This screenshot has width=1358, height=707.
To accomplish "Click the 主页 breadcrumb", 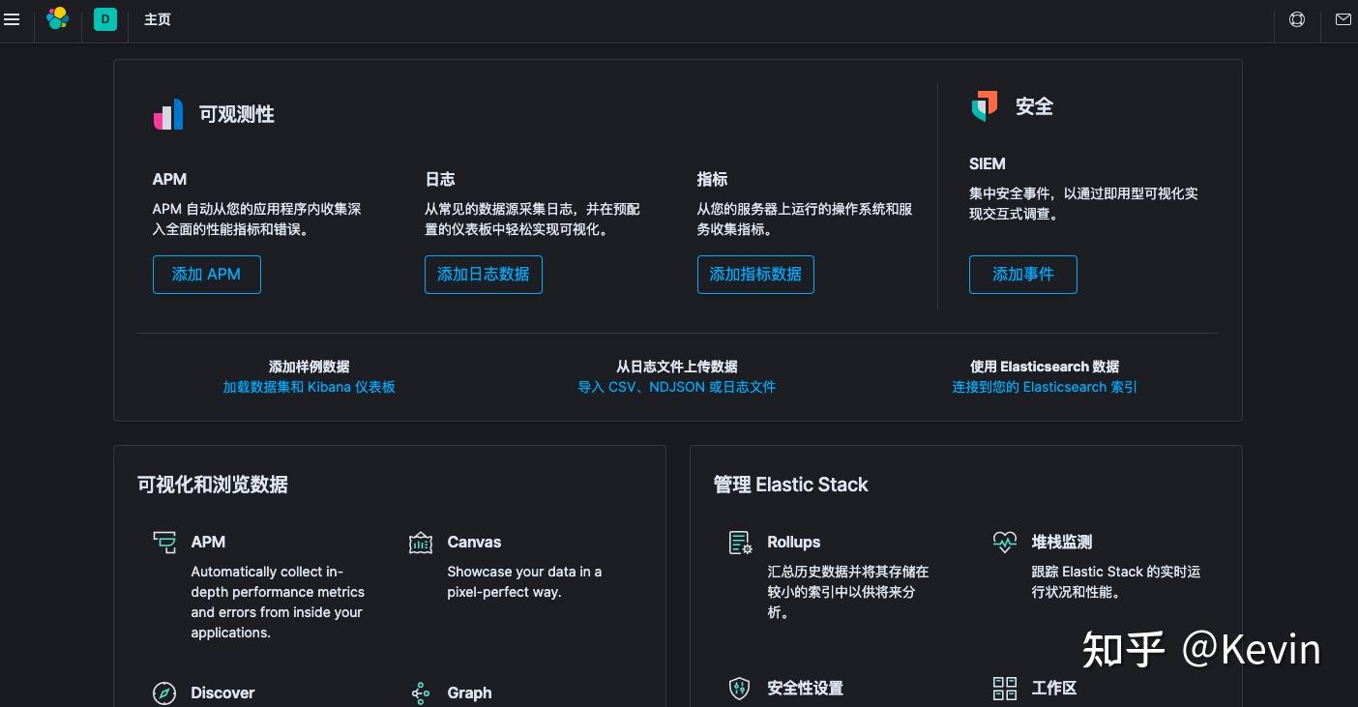I will coord(158,18).
